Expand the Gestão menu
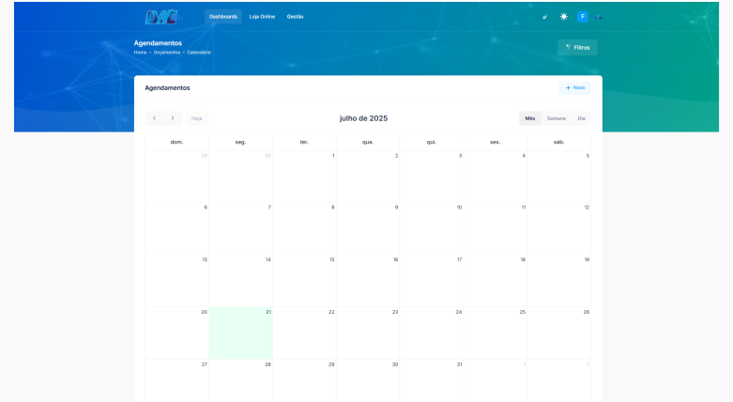This screenshot has width=733, height=402. click(x=295, y=17)
